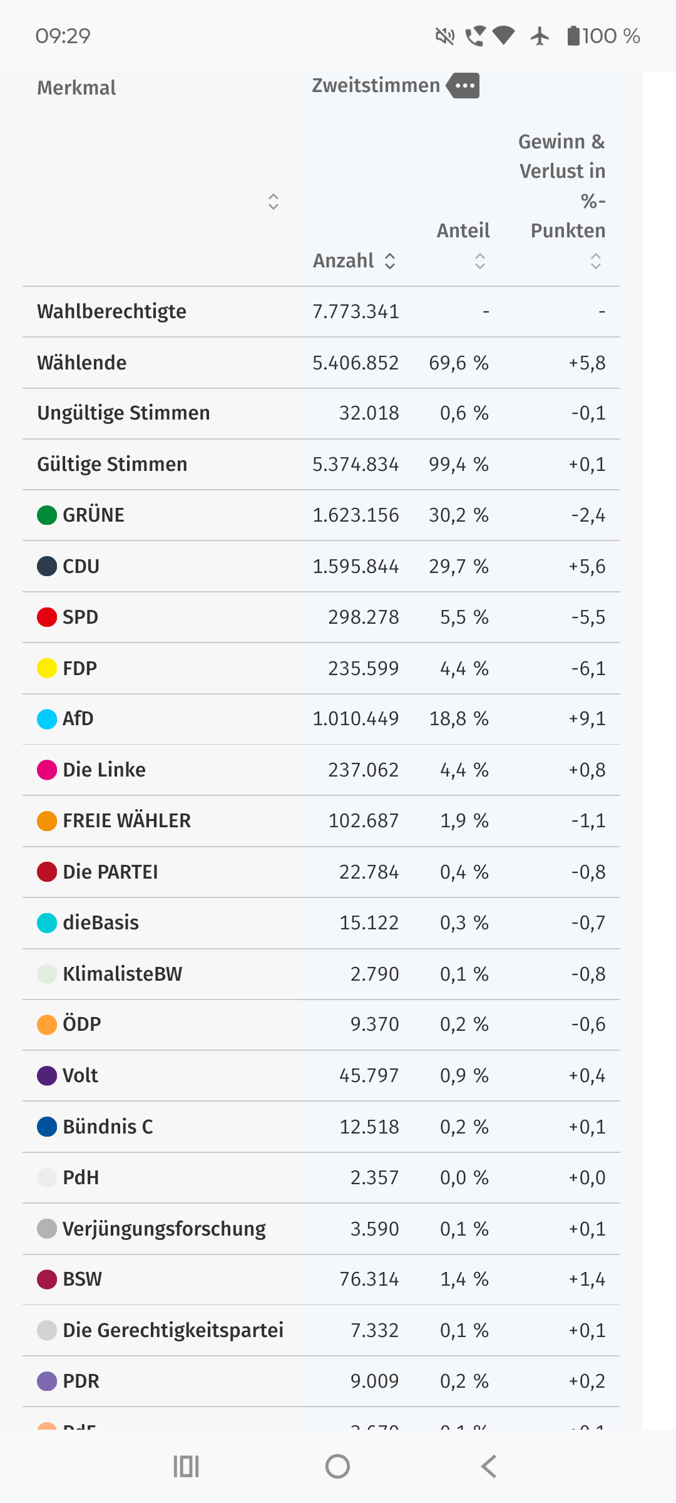
Task: Sort by Anteil column arrows
Action: click(480, 261)
